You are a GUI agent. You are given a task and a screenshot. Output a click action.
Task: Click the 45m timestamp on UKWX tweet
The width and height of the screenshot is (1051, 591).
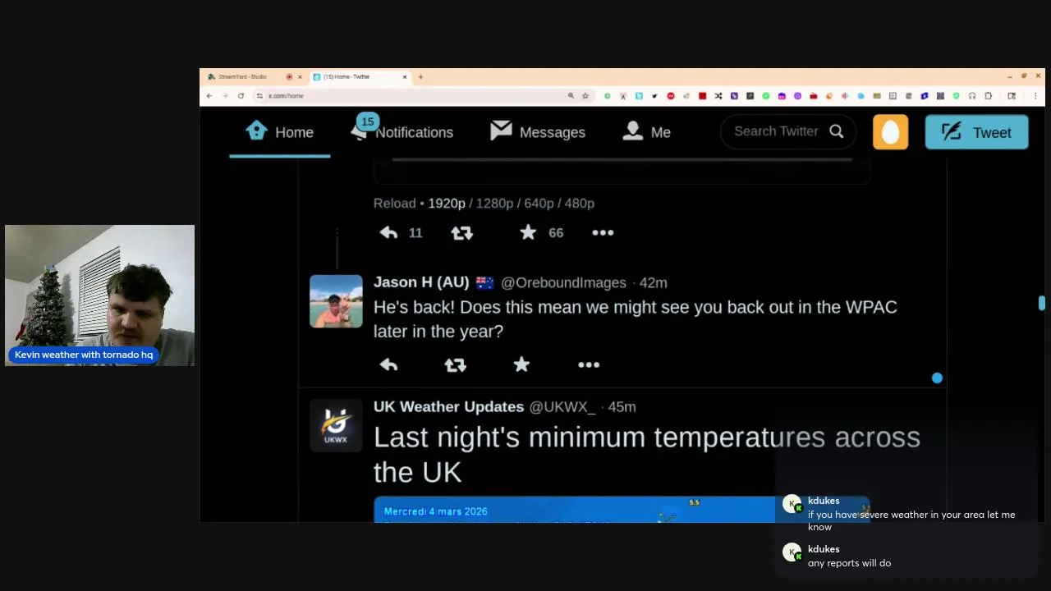622,407
